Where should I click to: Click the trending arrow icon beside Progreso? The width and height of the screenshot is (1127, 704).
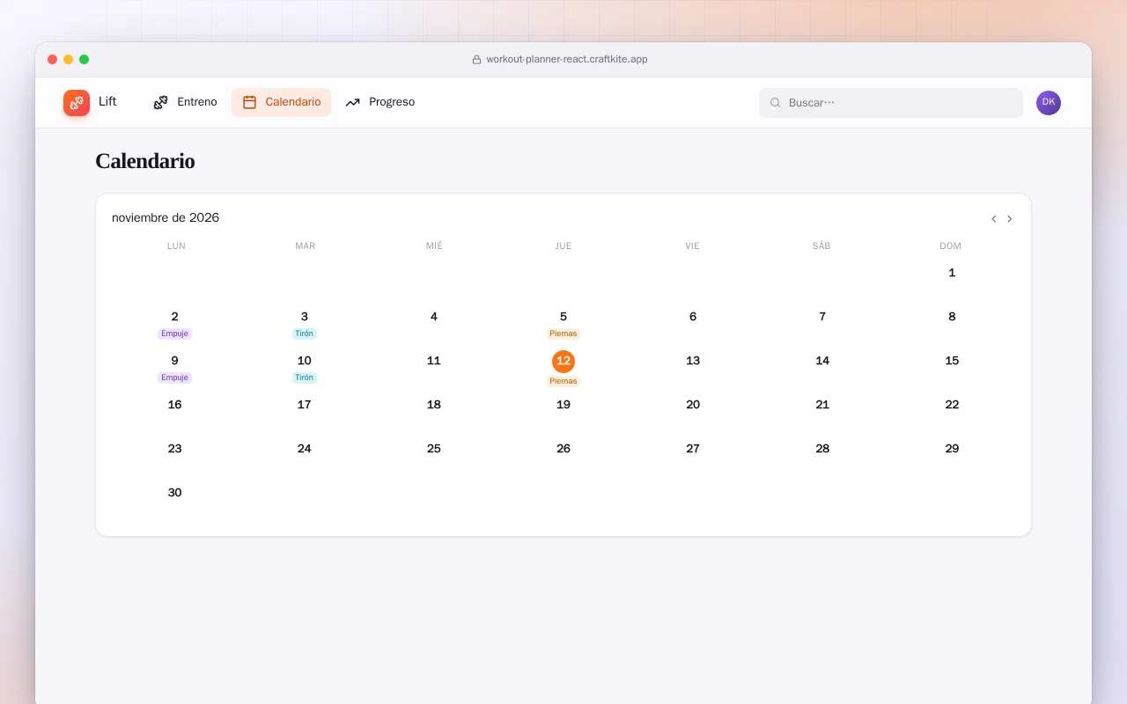pos(353,102)
